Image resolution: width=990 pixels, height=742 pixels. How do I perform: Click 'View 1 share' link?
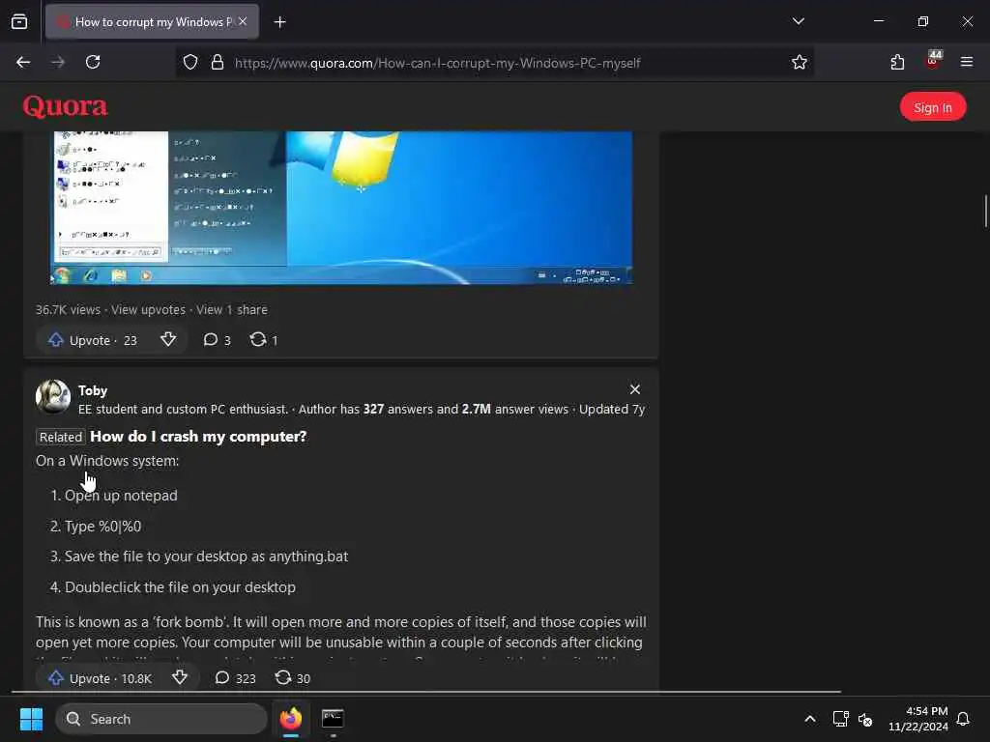[x=232, y=310]
